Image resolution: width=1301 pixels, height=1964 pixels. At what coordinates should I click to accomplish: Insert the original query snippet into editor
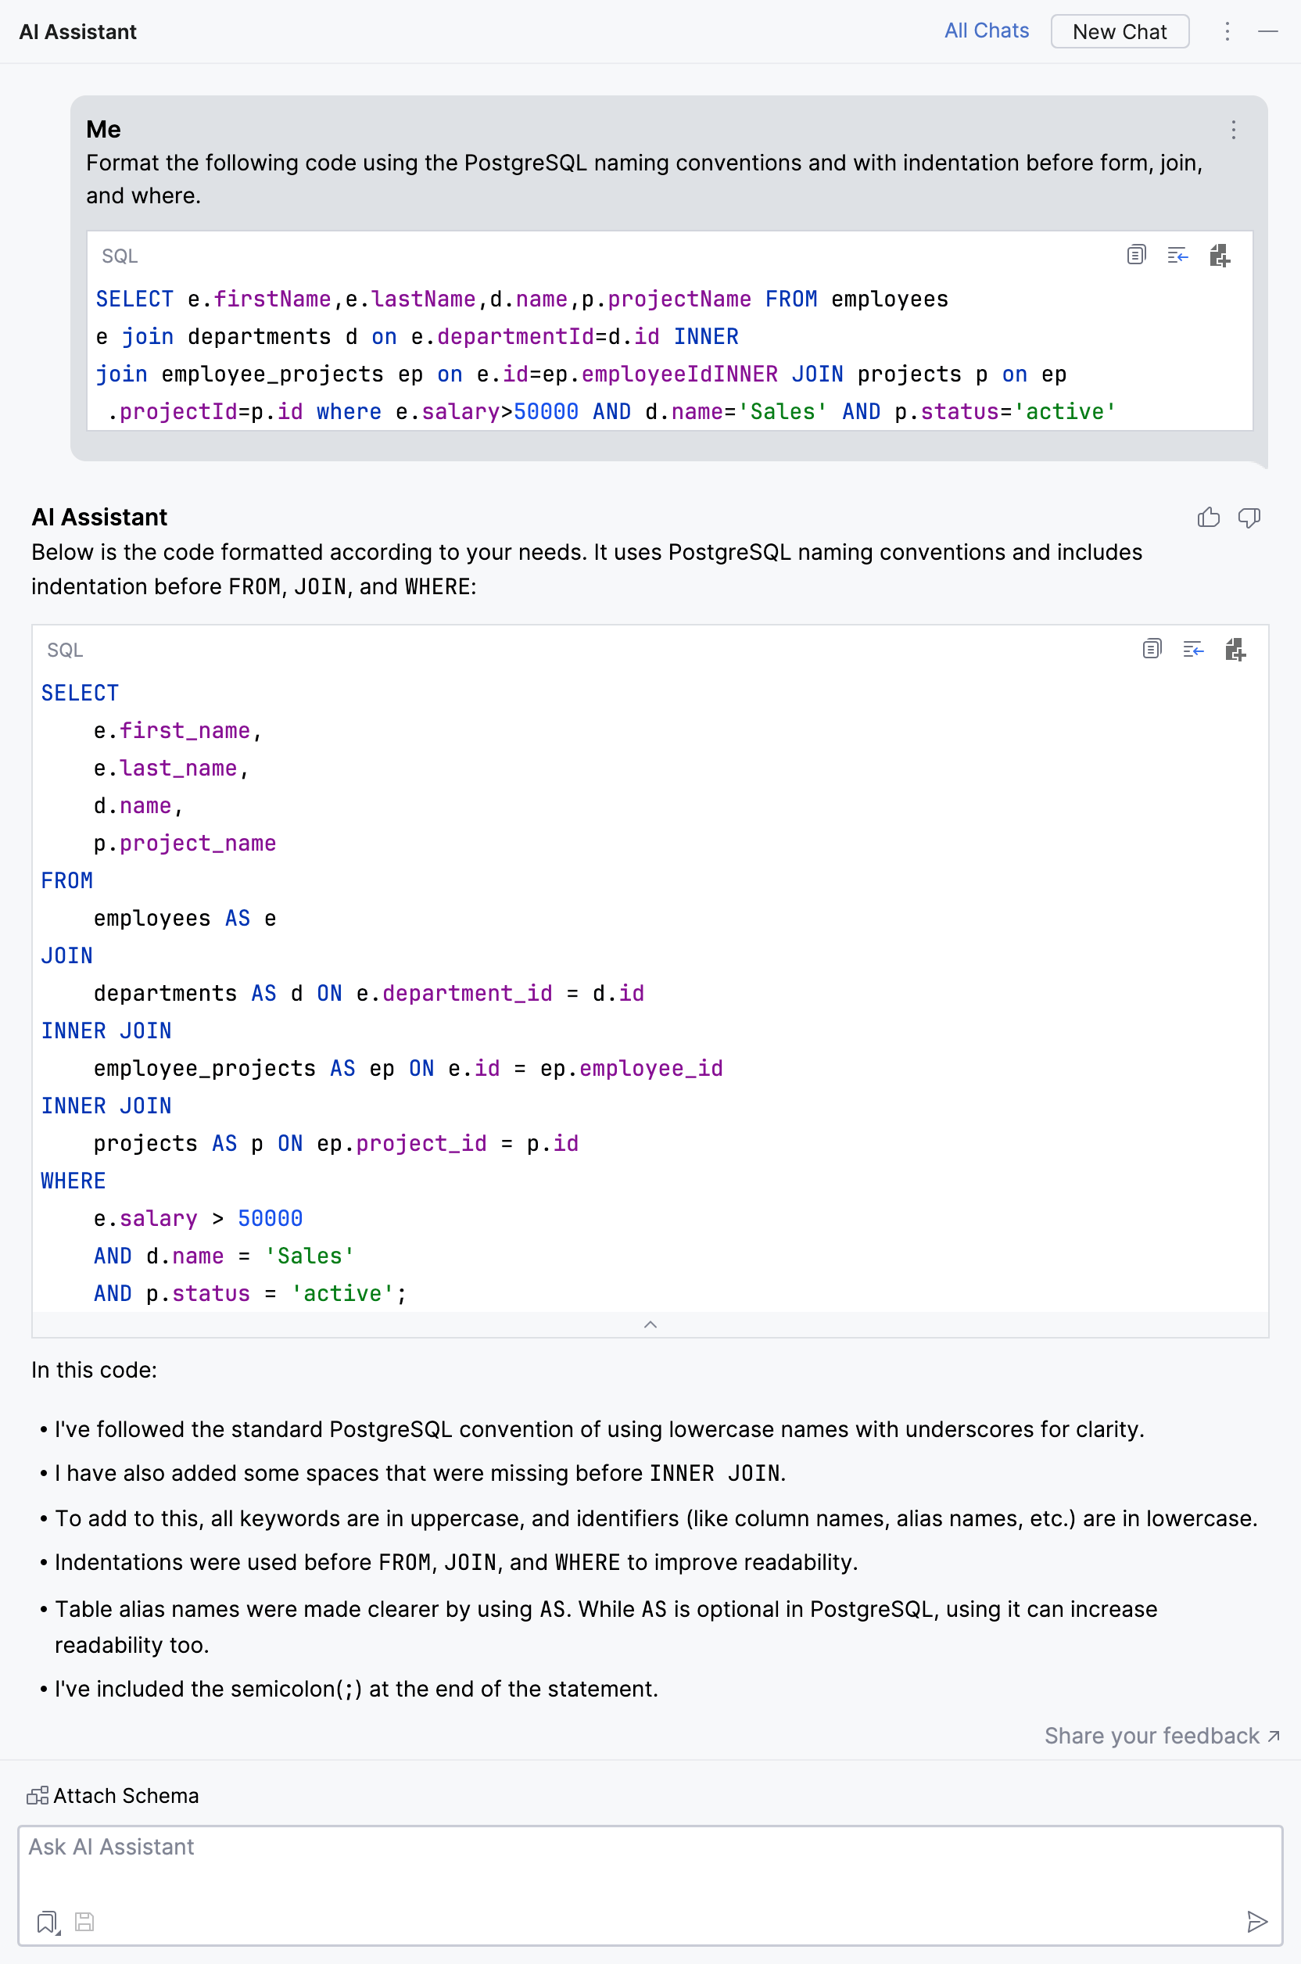1177,256
